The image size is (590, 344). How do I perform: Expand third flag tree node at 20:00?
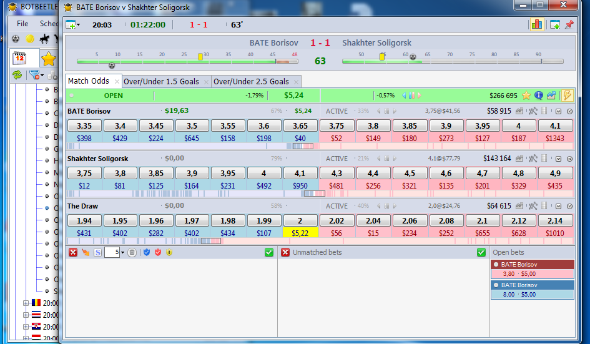tap(26, 327)
